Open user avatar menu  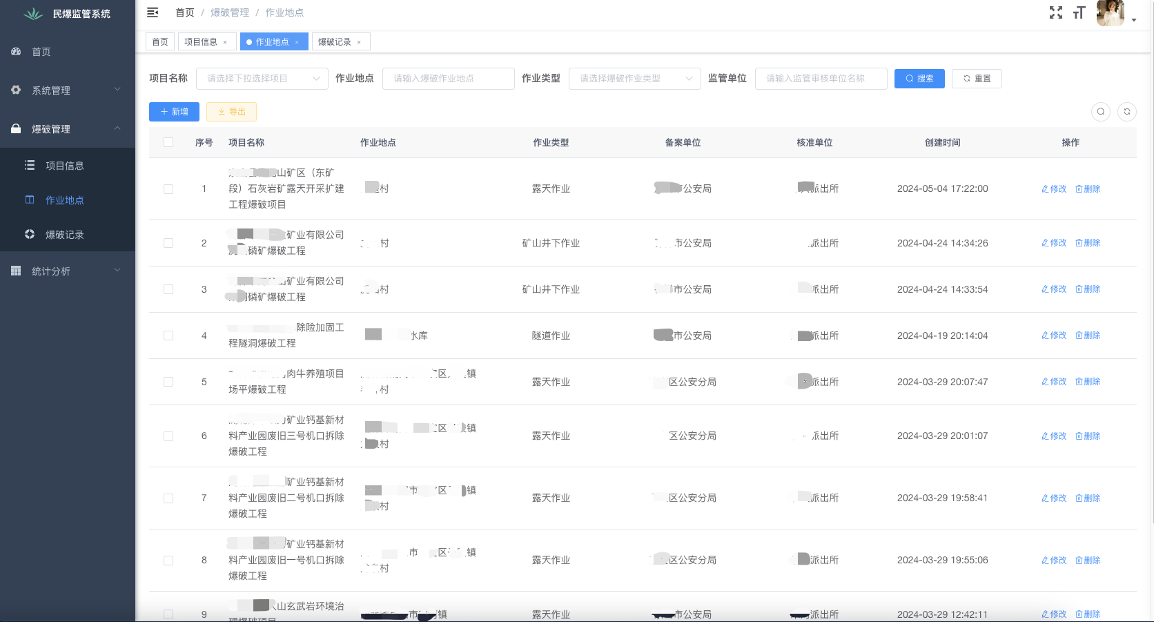coord(1111,12)
